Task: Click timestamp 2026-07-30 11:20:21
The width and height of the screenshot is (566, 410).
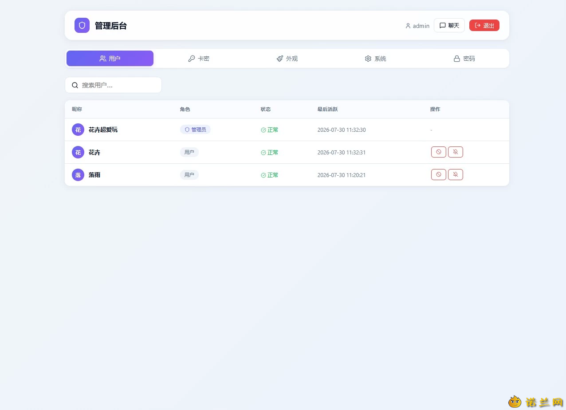Action: pyautogui.click(x=342, y=175)
